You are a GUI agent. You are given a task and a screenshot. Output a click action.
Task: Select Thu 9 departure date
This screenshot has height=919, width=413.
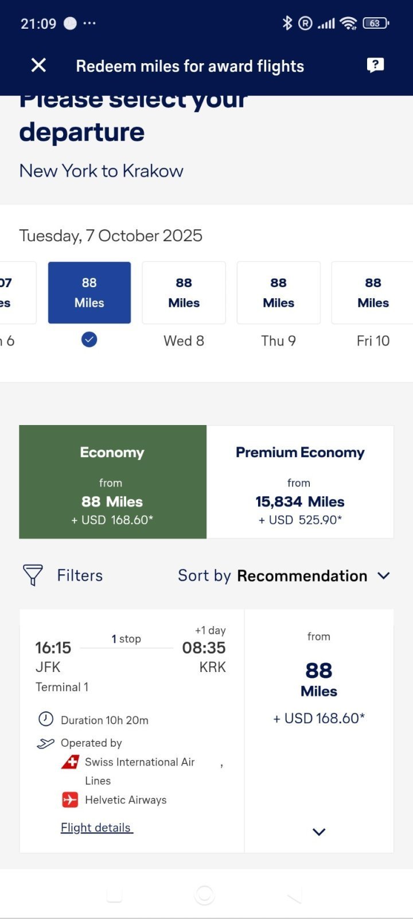[x=278, y=293]
